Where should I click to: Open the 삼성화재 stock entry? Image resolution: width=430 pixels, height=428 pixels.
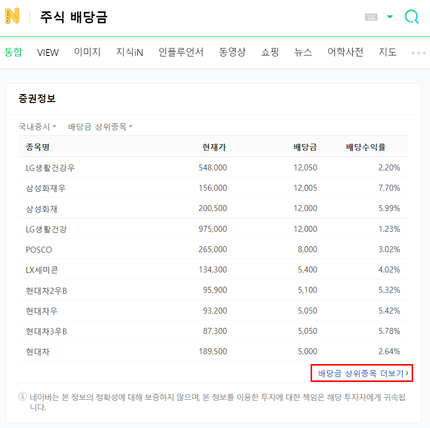[x=42, y=209]
